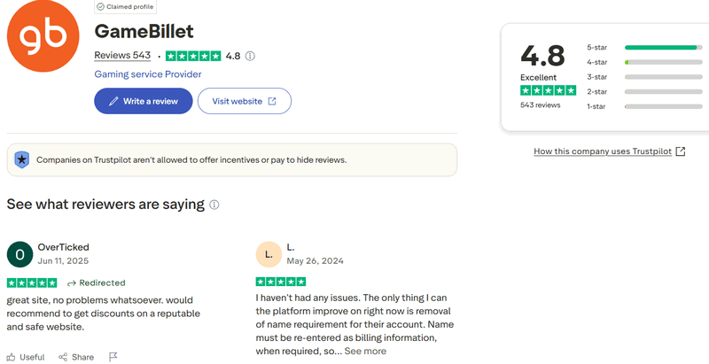This screenshot has width=709, height=364.
Task: Click the Share icon under OverTicked review
Action: (63, 357)
